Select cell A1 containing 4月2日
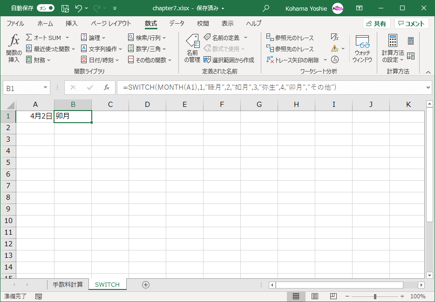Image resolution: width=435 pixels, height=302 pixels. (35, 117)
